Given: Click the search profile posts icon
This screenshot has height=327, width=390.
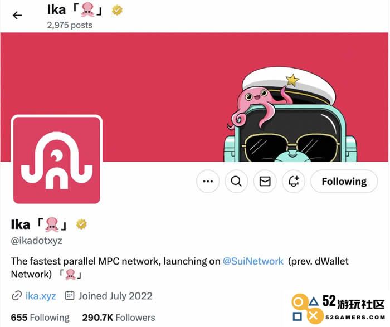Looking at the screenshot, I should click(236, 181).
